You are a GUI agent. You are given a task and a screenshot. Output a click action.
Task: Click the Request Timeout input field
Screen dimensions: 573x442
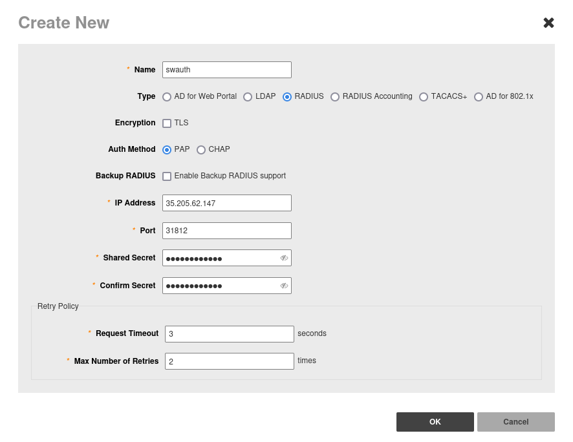[229, 334]
